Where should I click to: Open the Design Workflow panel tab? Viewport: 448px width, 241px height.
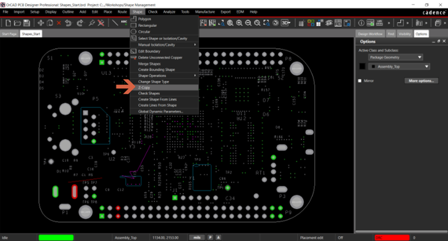[370, 34]
